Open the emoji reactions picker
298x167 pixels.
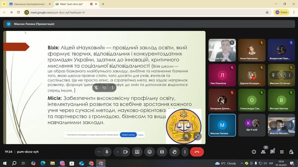150,152
